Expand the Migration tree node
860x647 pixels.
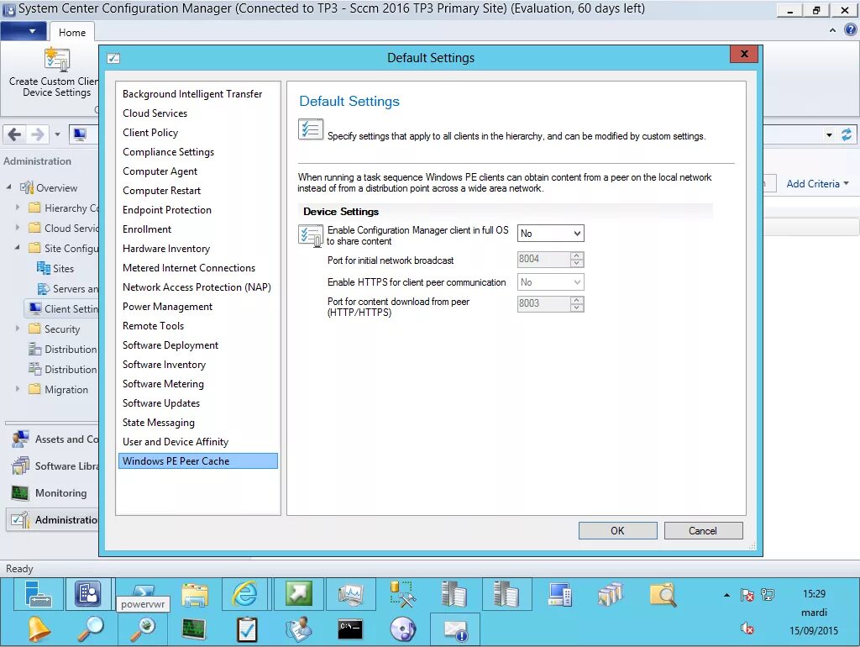pyautogui.click(x=18, y=389)
